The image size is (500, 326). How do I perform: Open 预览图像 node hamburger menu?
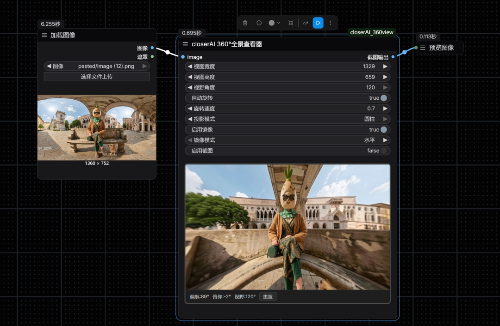tap(423, 48)
